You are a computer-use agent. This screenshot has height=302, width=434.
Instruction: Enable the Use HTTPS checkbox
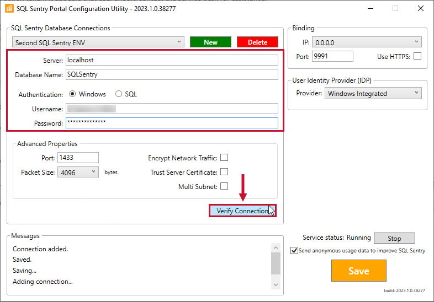tap(417, 56)
